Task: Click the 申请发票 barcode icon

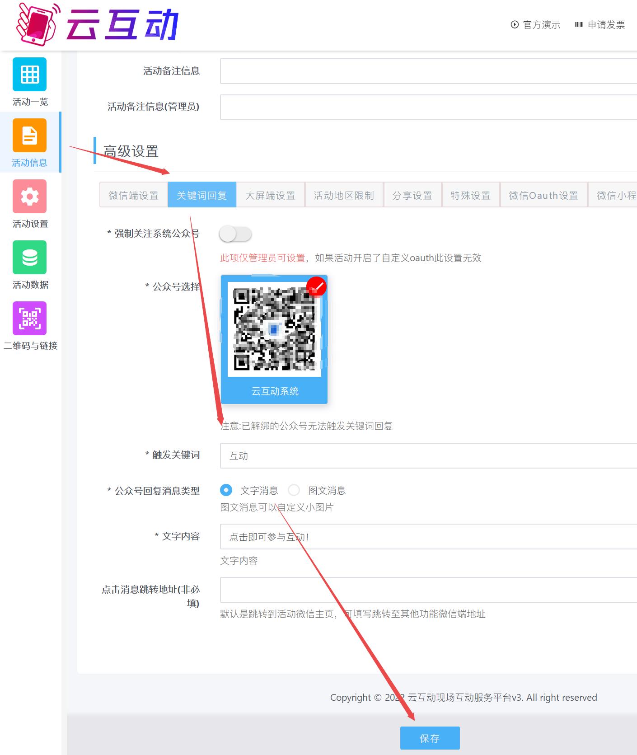Action: [x=579, y=25]
